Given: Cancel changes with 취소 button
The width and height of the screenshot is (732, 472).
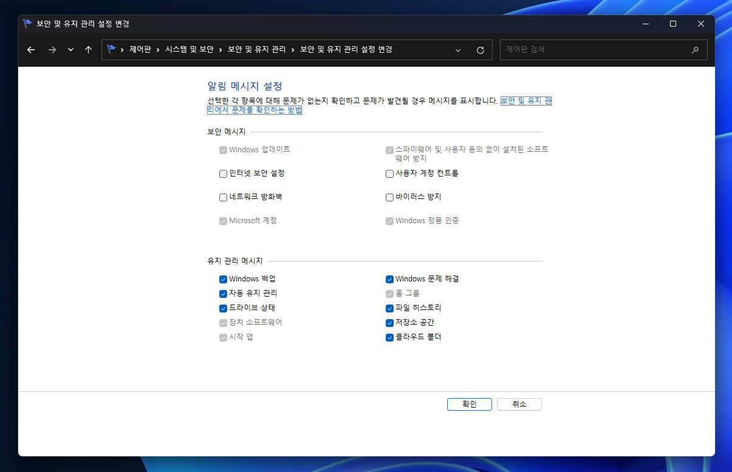Looking at the screenshot, I should tap(519, 404).
